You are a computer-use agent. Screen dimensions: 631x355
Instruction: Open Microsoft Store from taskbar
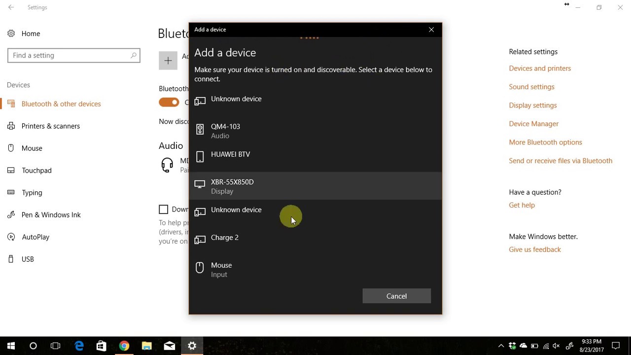point(101,346)
